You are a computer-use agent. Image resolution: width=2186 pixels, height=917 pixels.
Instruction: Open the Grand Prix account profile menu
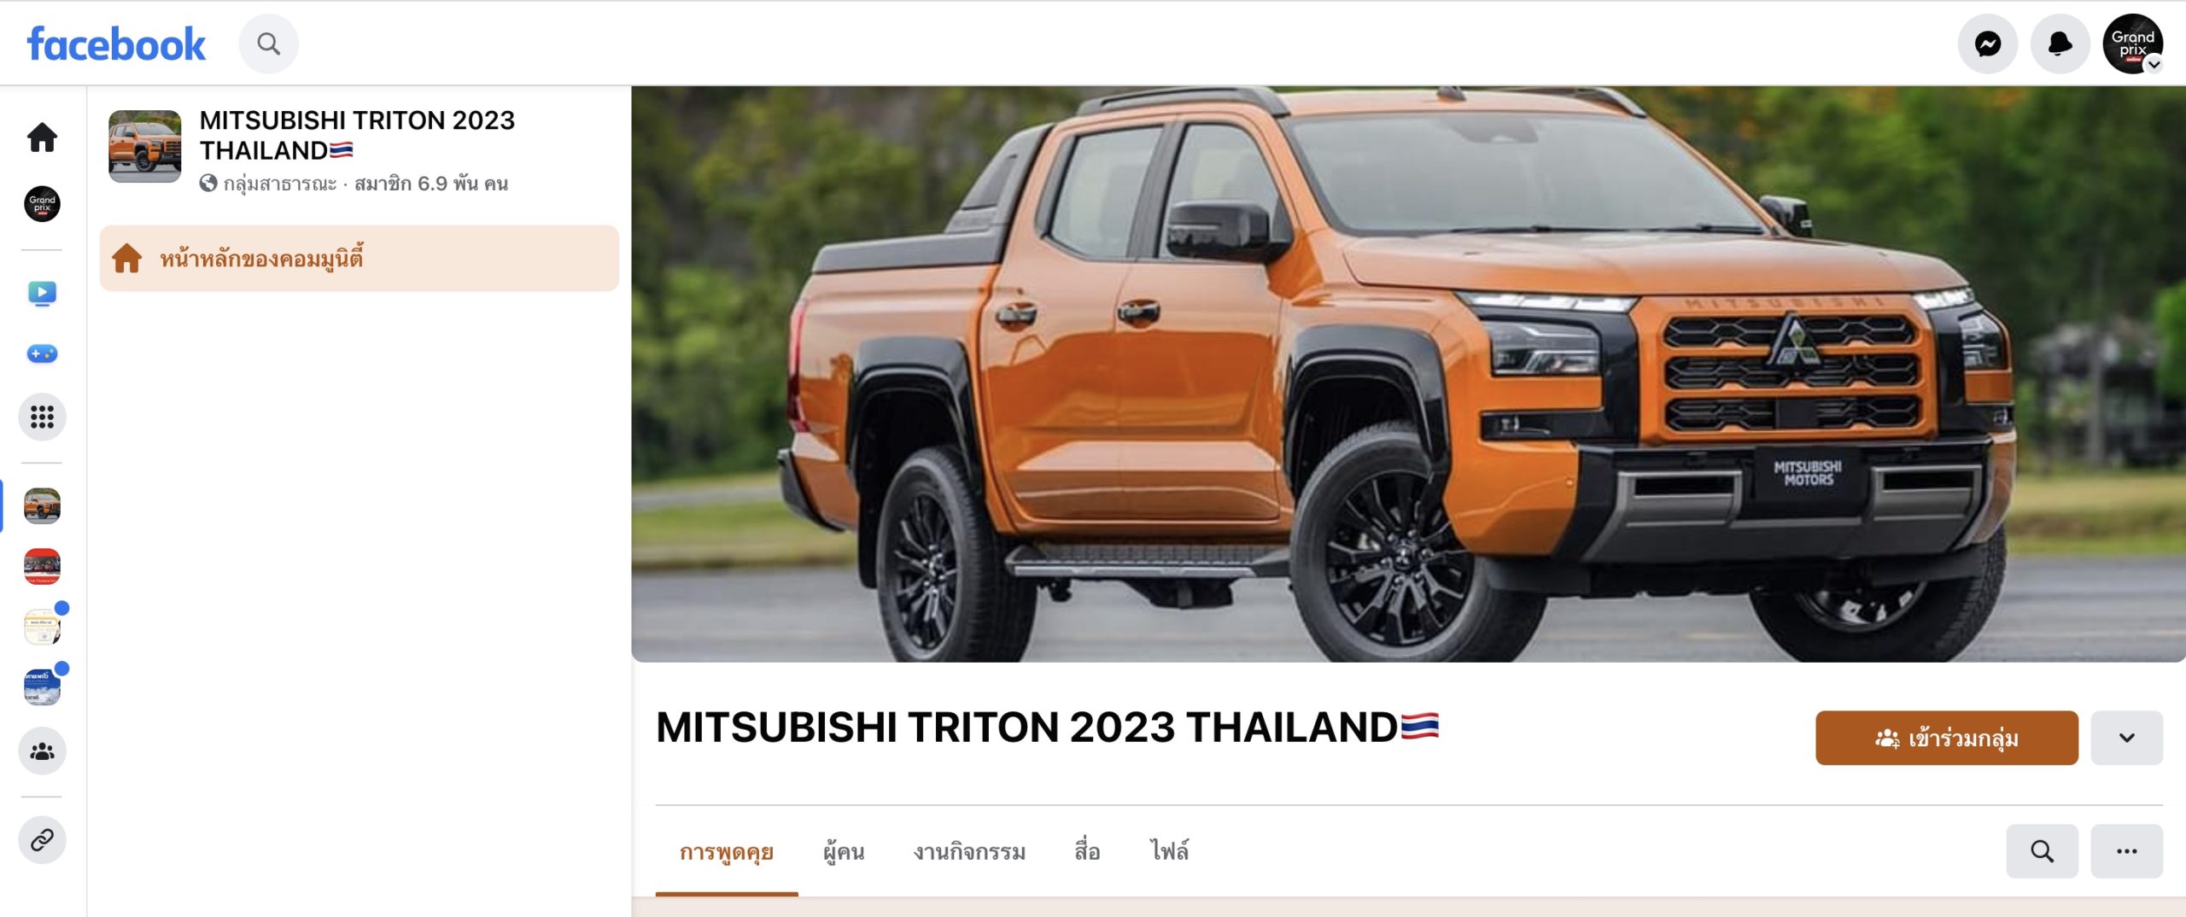2132,44
